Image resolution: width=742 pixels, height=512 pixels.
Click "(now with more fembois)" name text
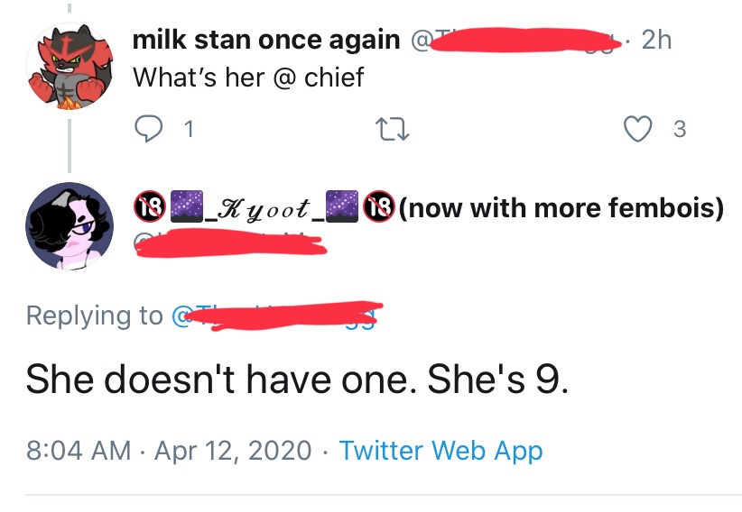click(561, 209)
